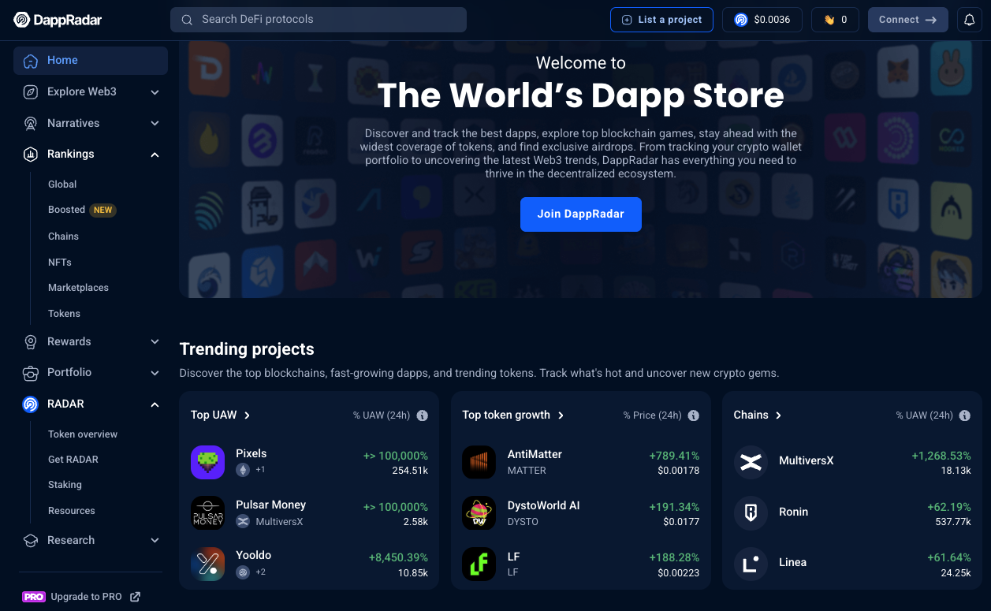The height and width of the screenshot is (611, 991).
Task: Click the AntiMatter token icon
Action: pyautogui.click(x=479, y=462)
